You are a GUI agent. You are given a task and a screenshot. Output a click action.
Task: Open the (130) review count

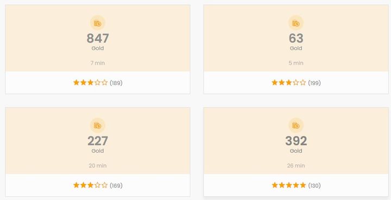(314, 185)
